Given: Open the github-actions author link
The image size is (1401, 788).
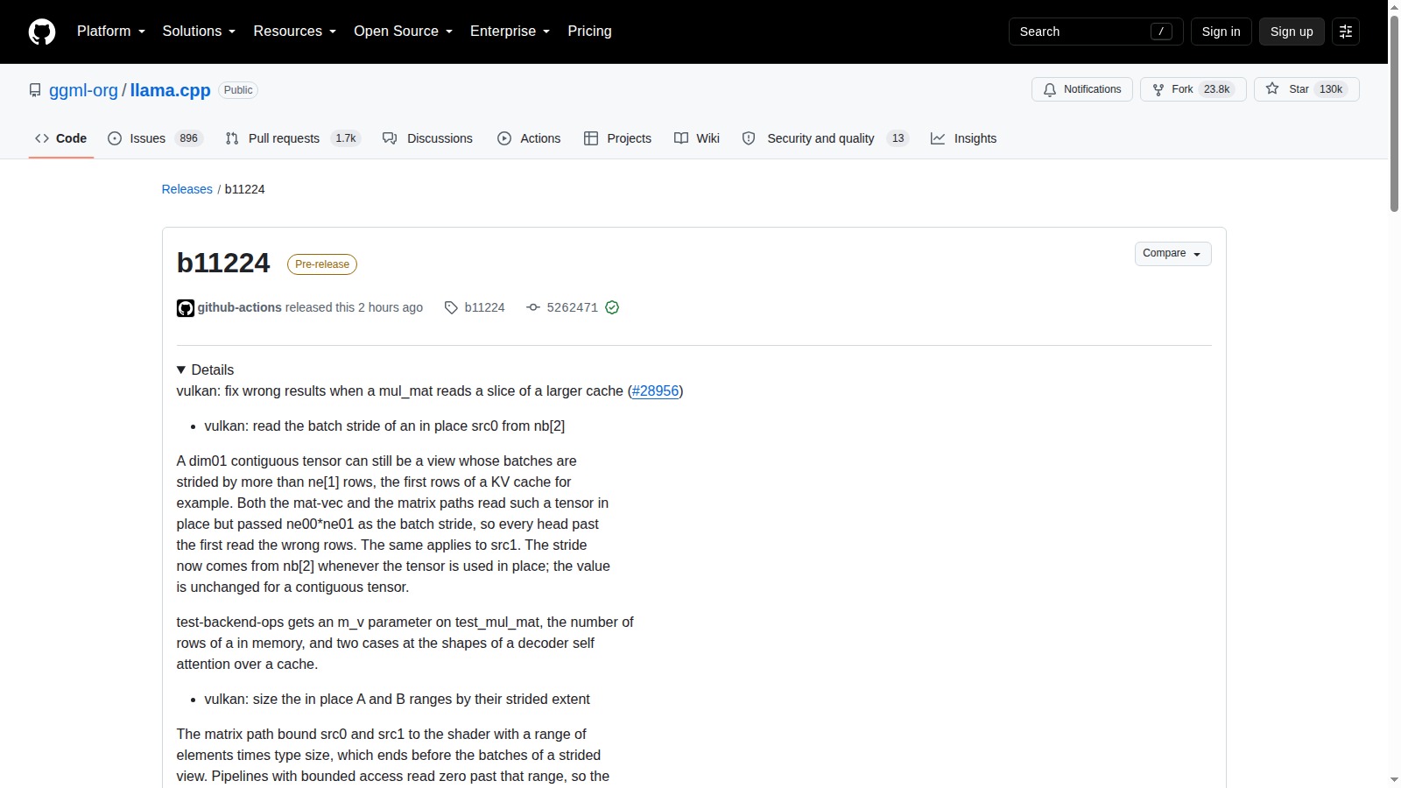Looking at the screenshot, I should [240, 307].
